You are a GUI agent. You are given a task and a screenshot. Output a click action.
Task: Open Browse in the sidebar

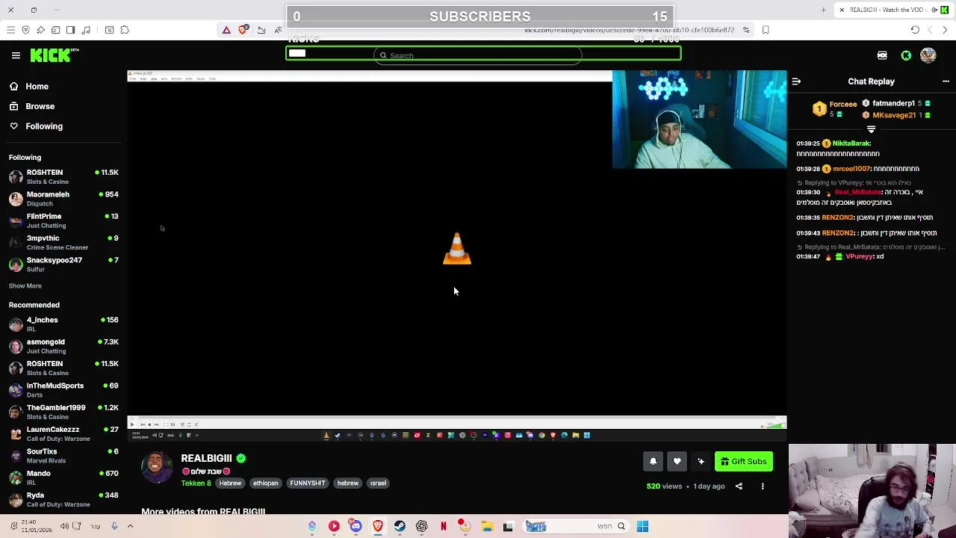[x=40, y=106]
